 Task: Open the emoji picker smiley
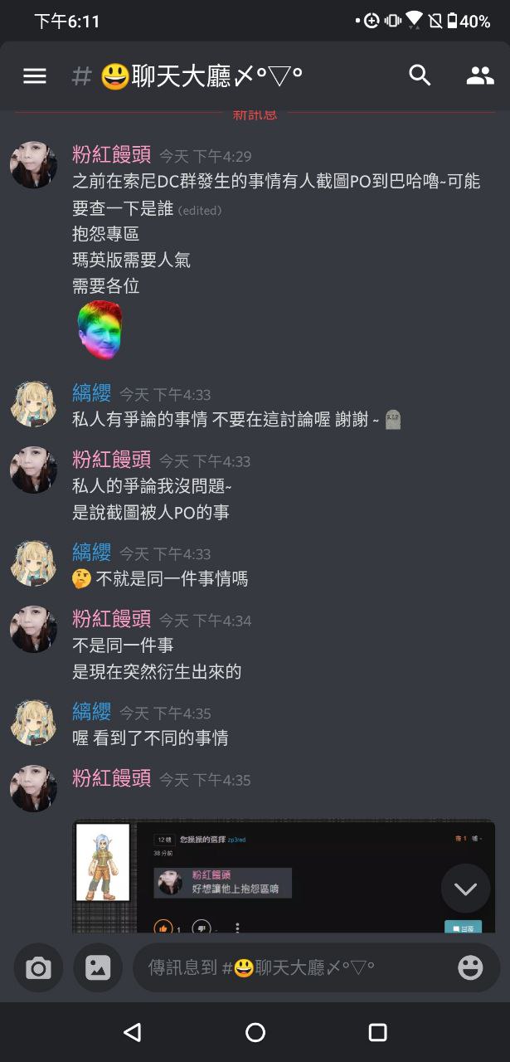(470, 967)
